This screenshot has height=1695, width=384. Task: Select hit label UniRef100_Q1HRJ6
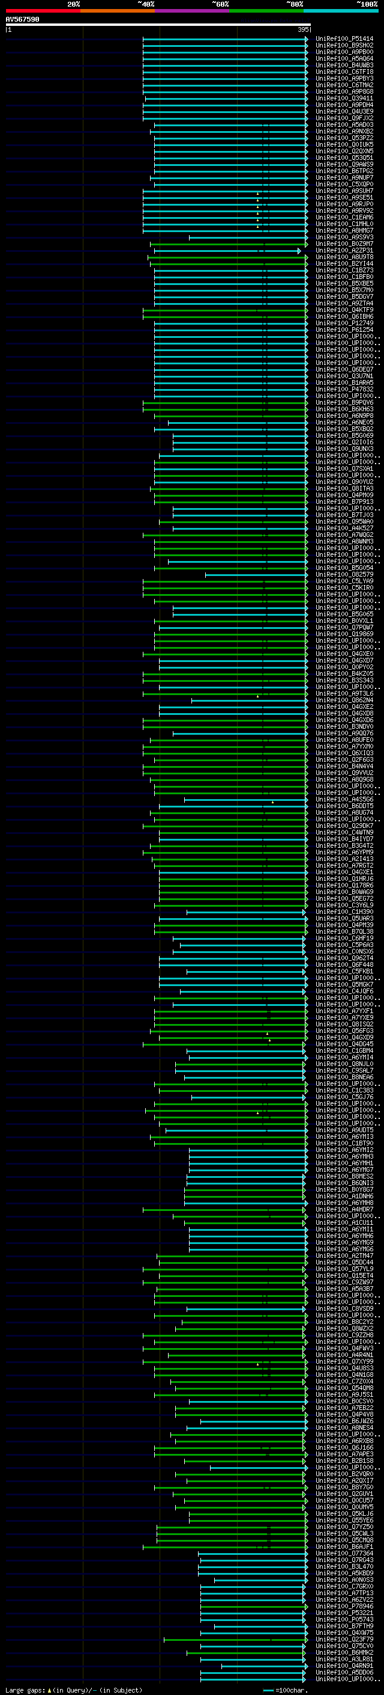[344, 878]
